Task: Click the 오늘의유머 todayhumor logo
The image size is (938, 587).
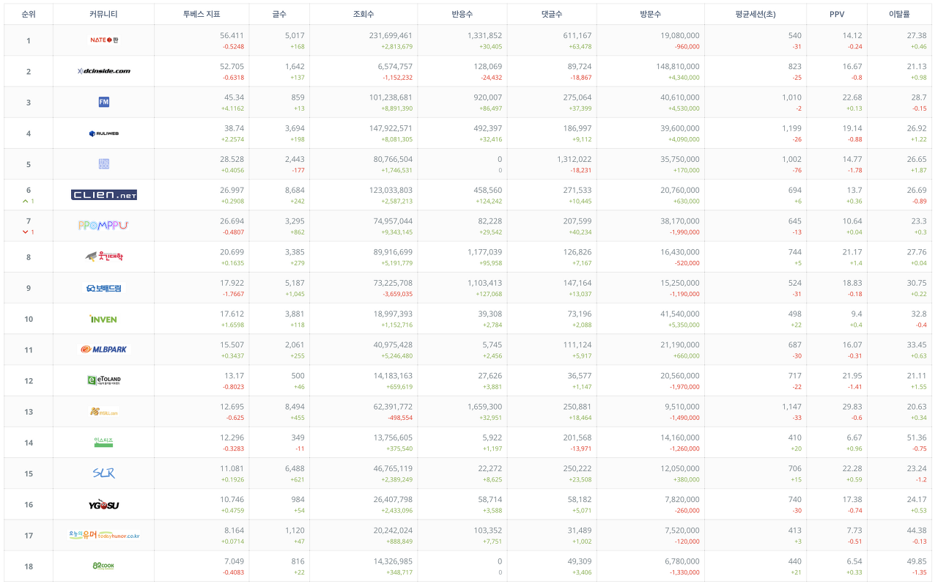Action: [x=103, y=535]
